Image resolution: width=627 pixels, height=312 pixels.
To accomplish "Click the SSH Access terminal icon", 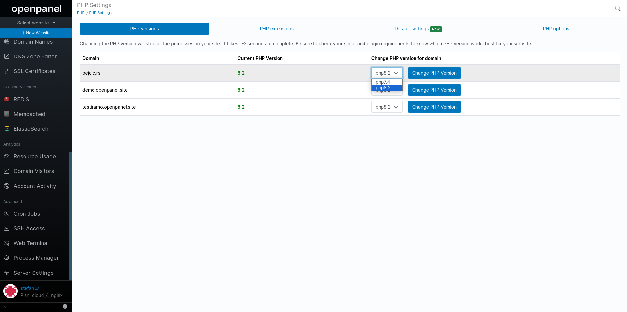I will (x=7, y=228).
